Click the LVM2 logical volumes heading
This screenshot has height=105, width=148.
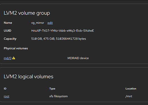tap(29, 76)
